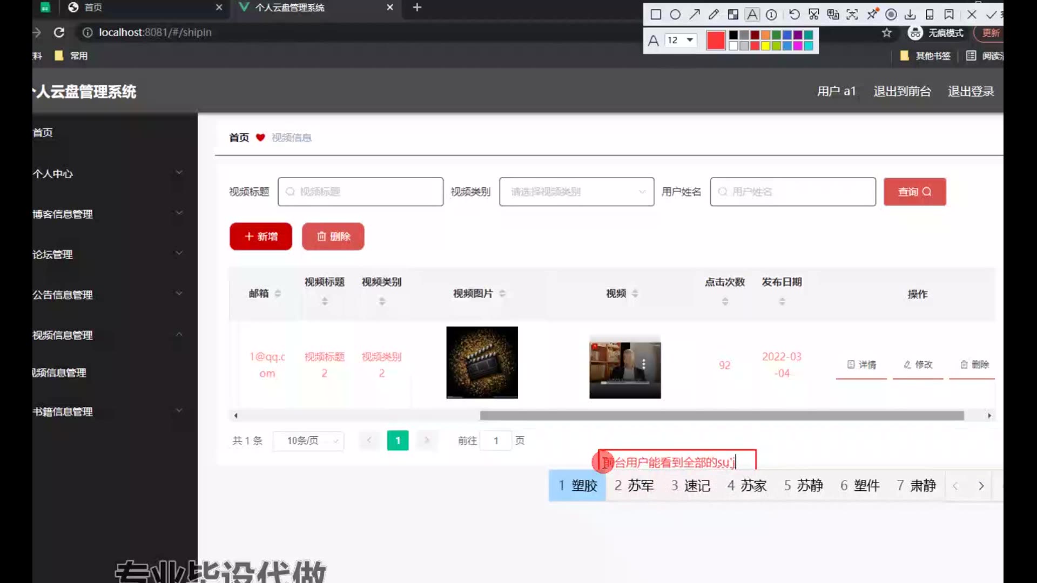Select the rectangle annotation tool
1037x583 pixels.
pyautogui.click(x=656, y=15)
